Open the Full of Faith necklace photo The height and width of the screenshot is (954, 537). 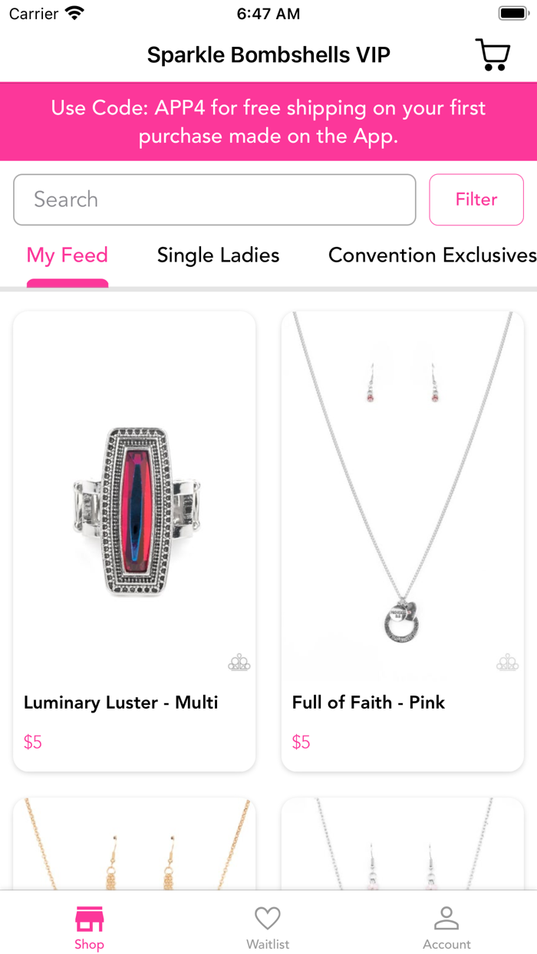402,491
